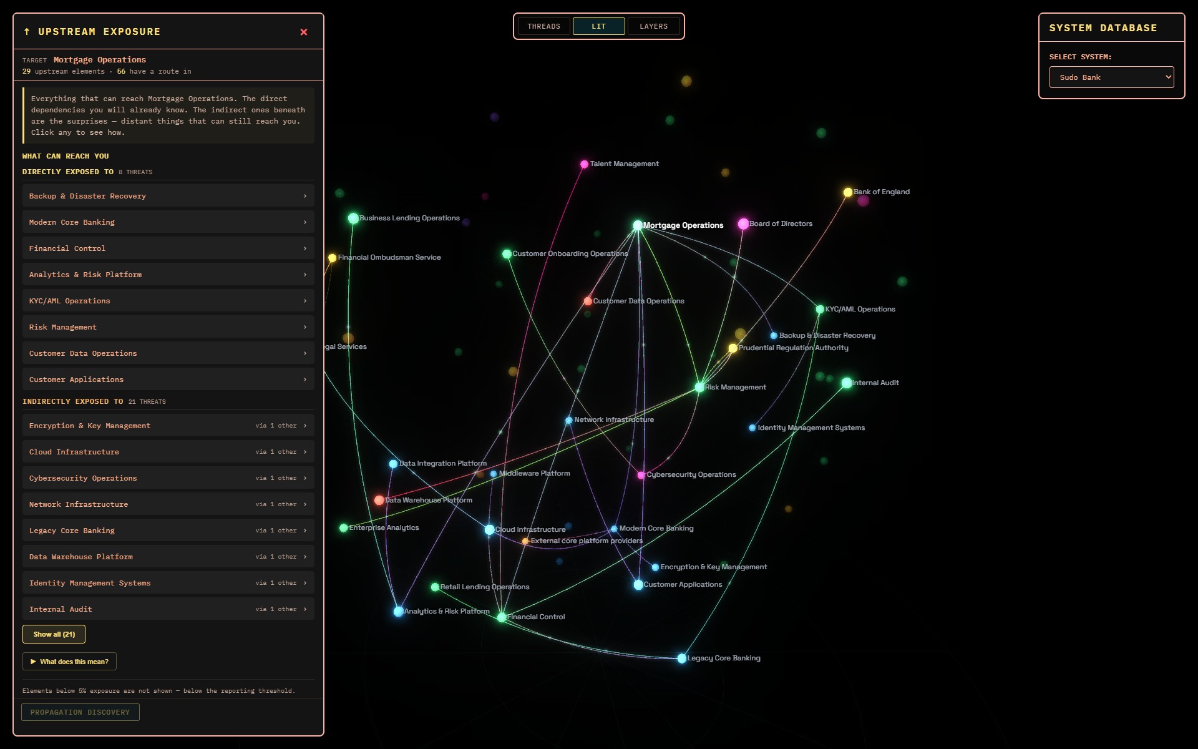Click the Show all (21) button
Viewport: 1198px width, 749px height.
[x=54, y=634]
